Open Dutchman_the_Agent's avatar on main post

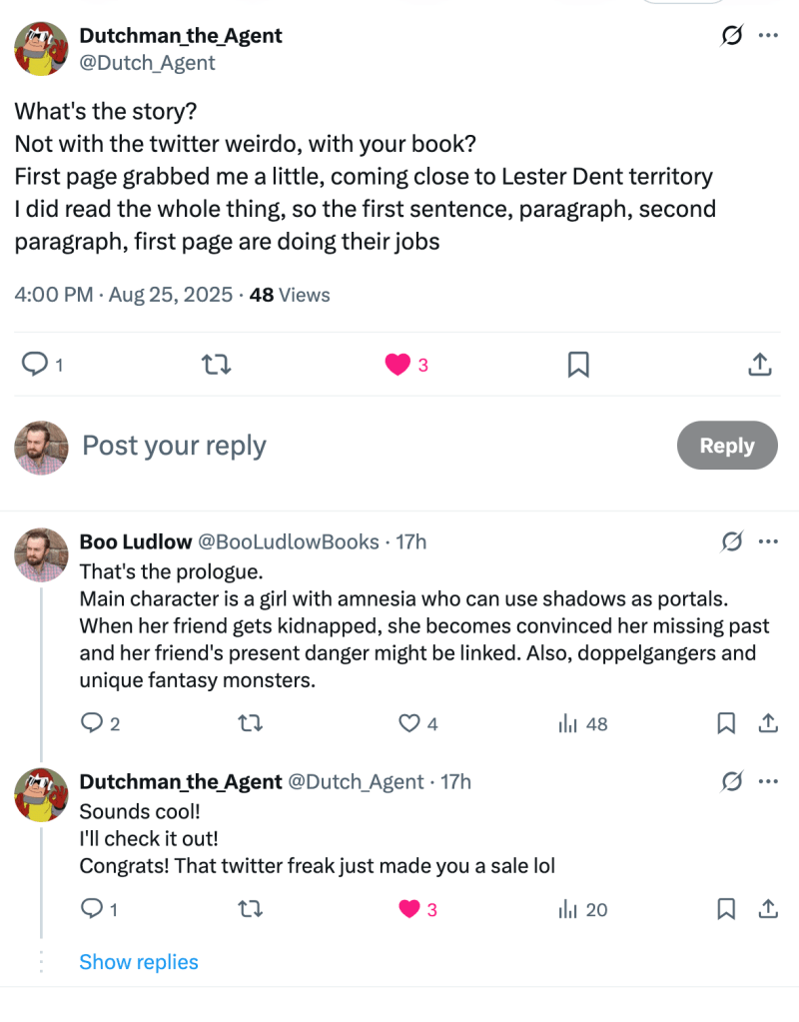[41, 47]
